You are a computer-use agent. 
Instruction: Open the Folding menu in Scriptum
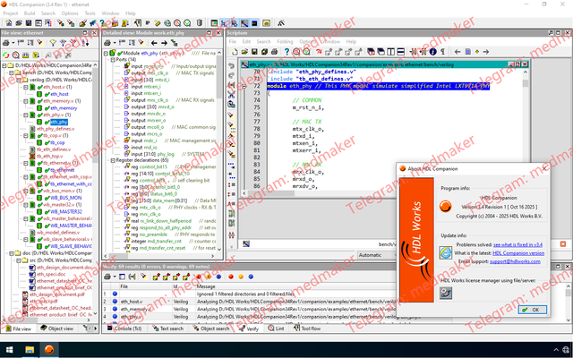coord(285,42)
